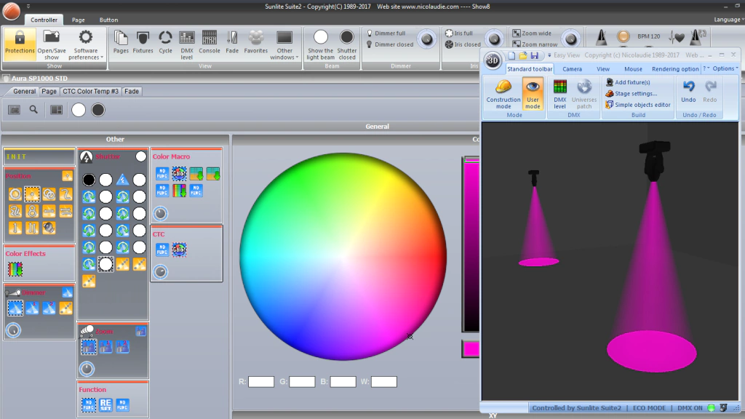
Task: Select User mode in Easy View
Action: [533, 94]
